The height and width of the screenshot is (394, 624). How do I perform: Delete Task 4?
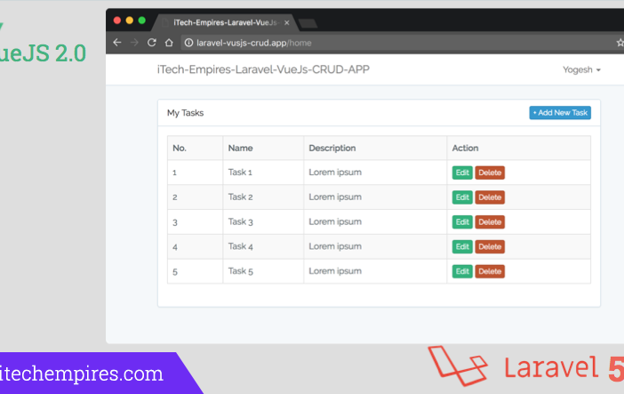[490, 246]
